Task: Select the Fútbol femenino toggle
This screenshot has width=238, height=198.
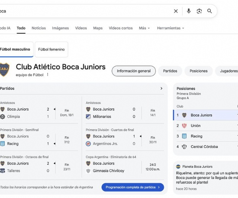Action: [x=51, y=49]
